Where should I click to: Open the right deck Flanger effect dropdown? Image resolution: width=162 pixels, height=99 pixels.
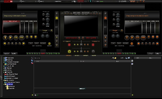(122, 30)
